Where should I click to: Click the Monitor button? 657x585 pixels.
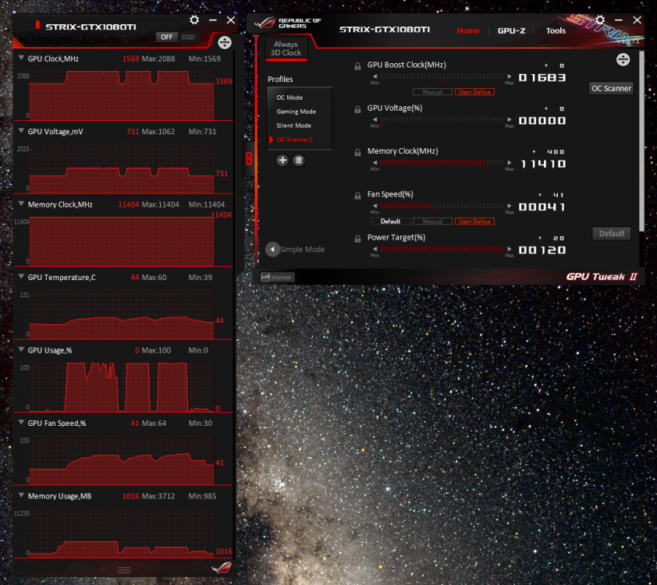point(276,277)
